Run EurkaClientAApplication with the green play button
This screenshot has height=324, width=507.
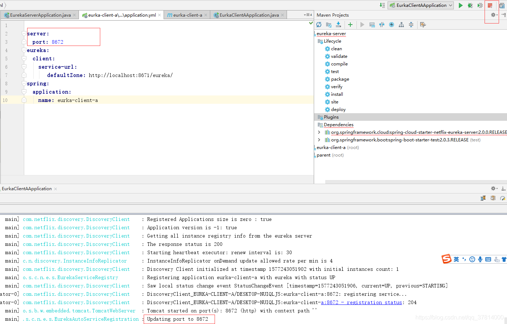[x=461, y=5]
